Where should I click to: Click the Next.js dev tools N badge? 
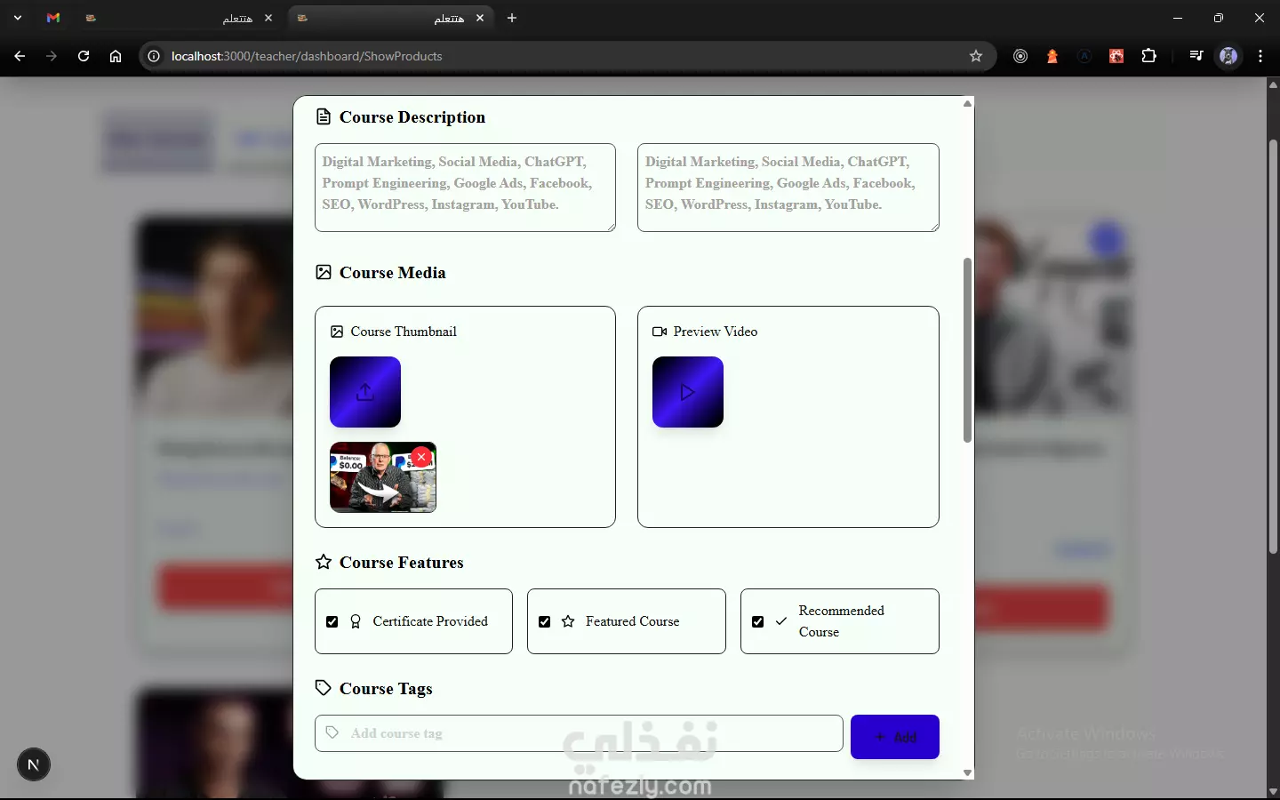pyautogui.click(x=34, y=764)
